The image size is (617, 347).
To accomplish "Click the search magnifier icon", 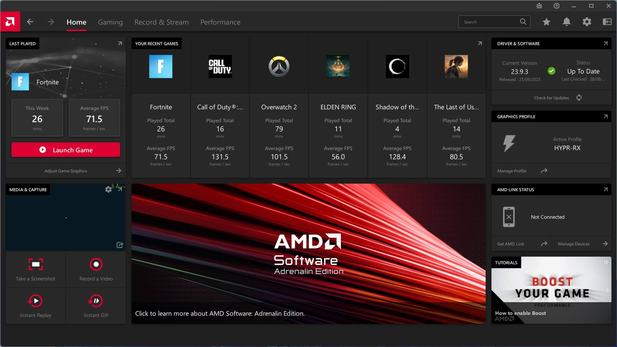I will pyautogui.click(x=523, y=22).
